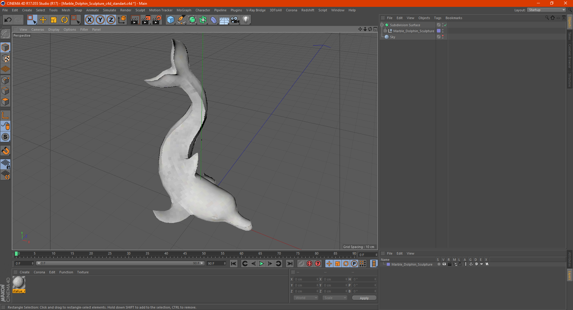Open the Layers side tab
Screen dimensions: 573x310
click(x=570, y=275)
